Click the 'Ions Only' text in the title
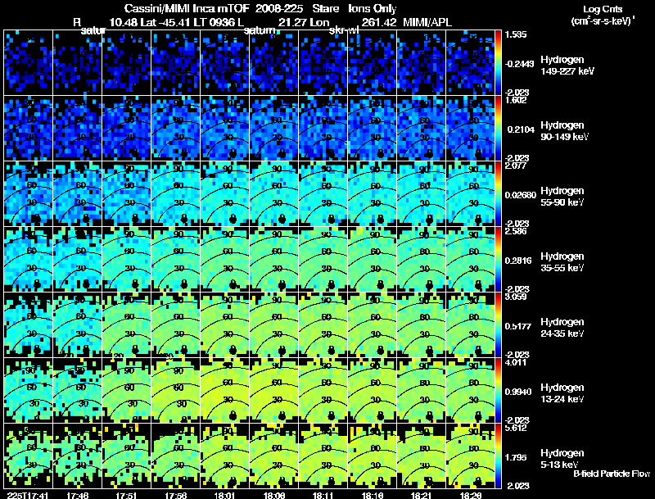This screenshot has height=499, width=655. point(372,8)
